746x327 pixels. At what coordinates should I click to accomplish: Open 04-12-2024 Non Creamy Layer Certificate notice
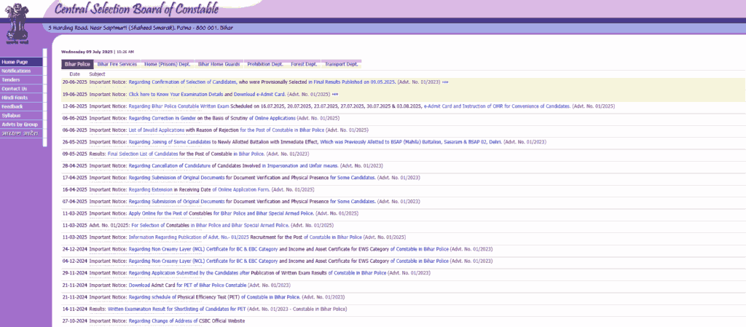pyautogui.click(x=203, y=261)
